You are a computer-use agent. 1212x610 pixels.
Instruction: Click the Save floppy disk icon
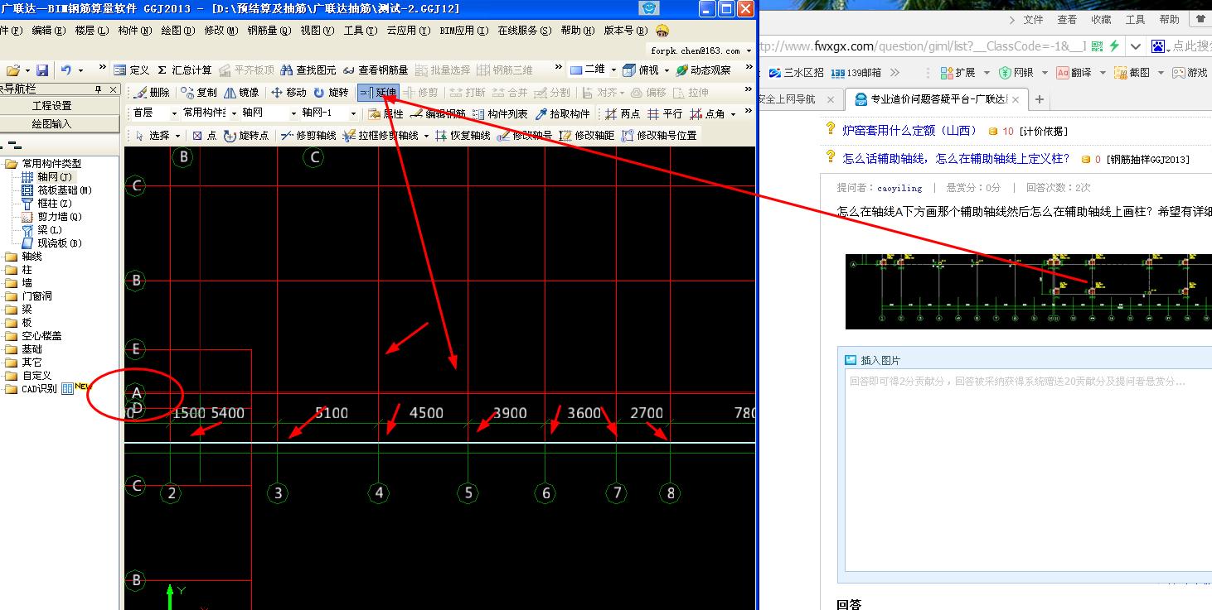click(42, 70)
